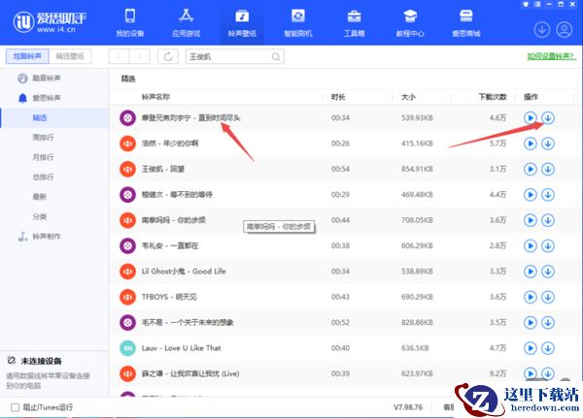Open 爱思铃声 in the sidebar
This screenshot has width=583, height=418.
[46, 98]
